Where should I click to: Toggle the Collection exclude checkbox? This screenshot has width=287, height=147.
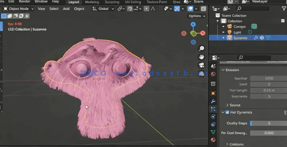pos(283,21)
